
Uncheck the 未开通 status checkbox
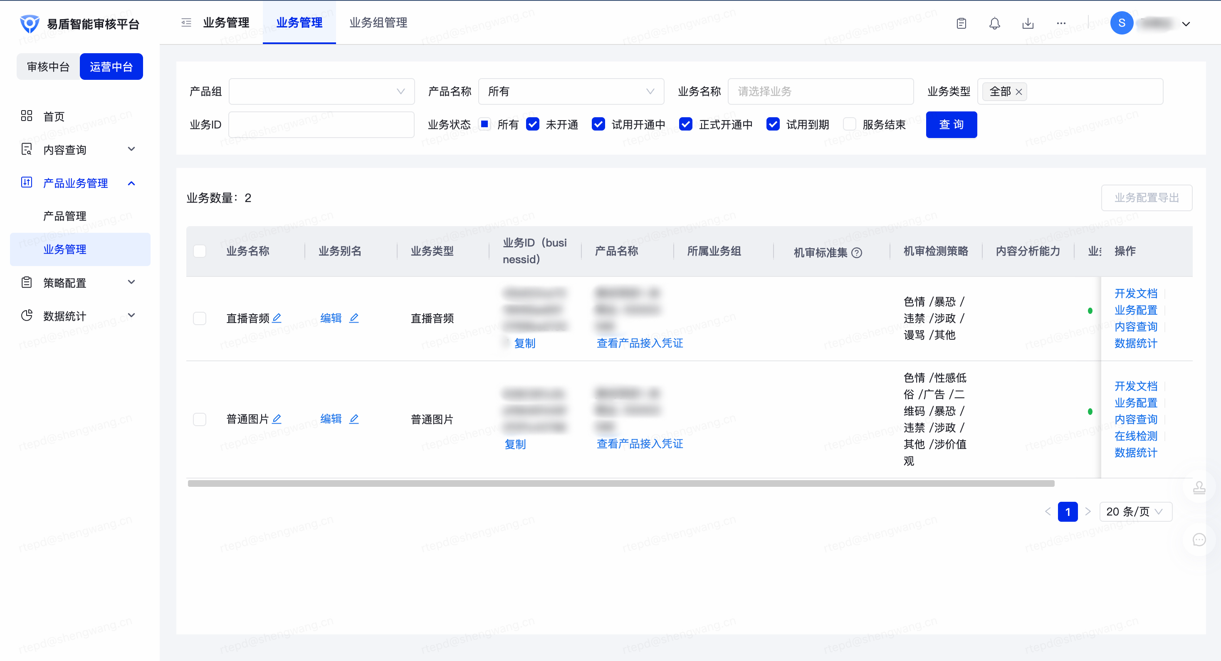coord(533,124)
